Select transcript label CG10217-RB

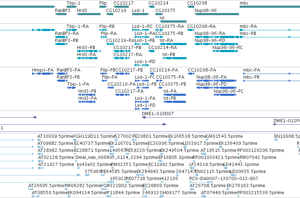coord(127,48)
